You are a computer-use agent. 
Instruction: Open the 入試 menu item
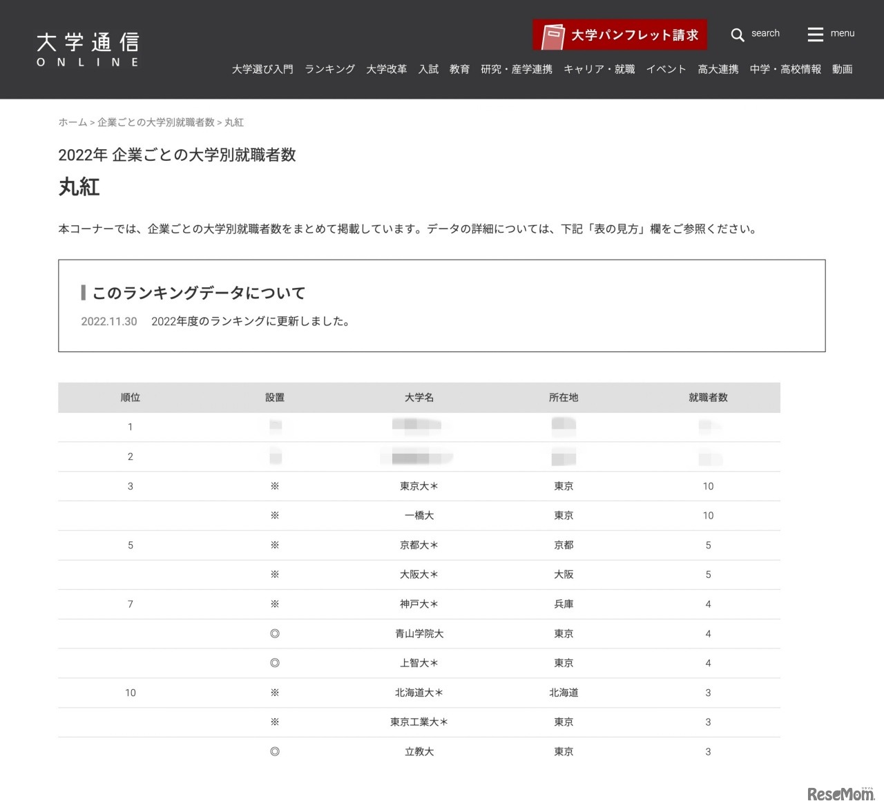428,69
